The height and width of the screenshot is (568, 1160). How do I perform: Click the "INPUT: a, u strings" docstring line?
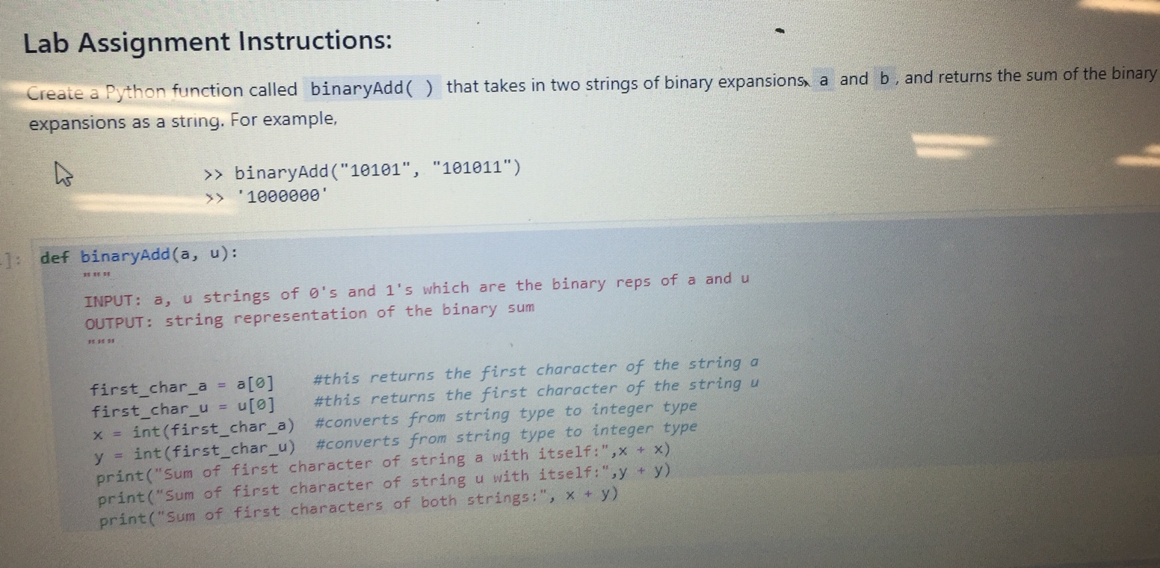[x=417, y=290]
